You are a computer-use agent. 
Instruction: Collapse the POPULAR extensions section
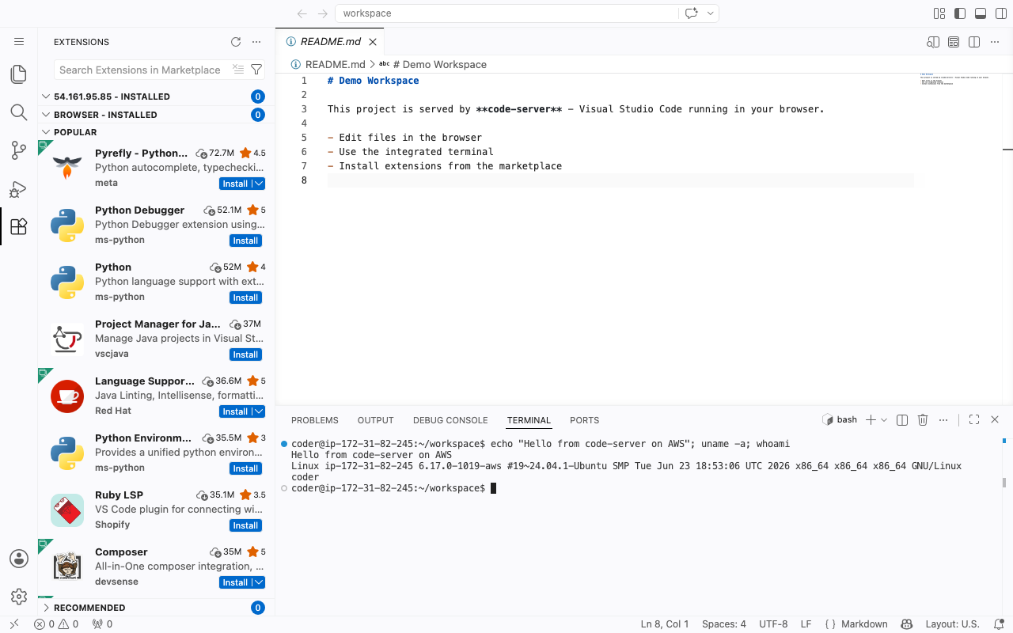157,132
